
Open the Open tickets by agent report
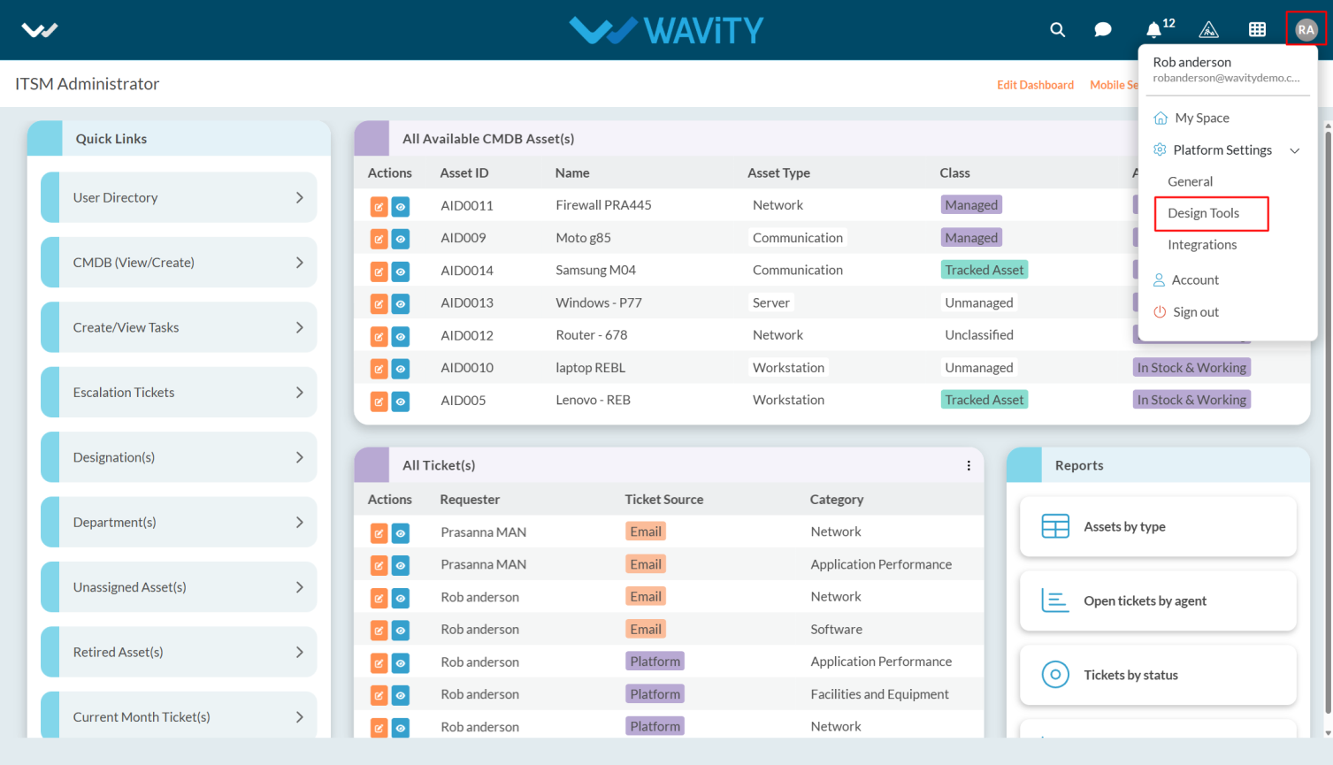click(1158, 601)
